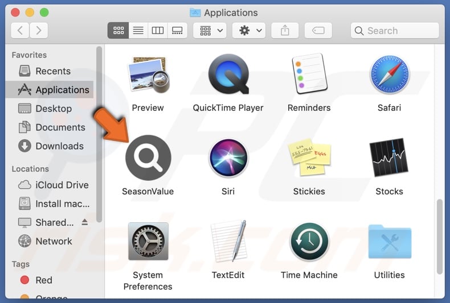
Task: Open the Stocks chart icon
Action: (389, 157)
